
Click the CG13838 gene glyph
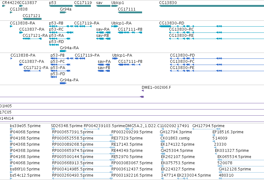tap(11, 12)
